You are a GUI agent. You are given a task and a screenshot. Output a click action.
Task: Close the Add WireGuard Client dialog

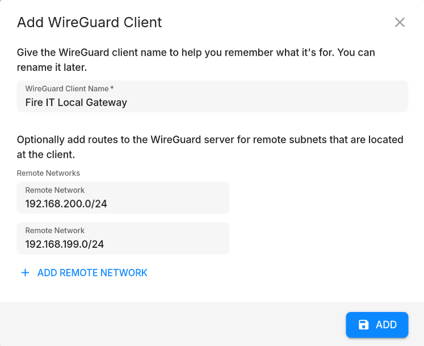pyautogui.click(x=400, y=23)
